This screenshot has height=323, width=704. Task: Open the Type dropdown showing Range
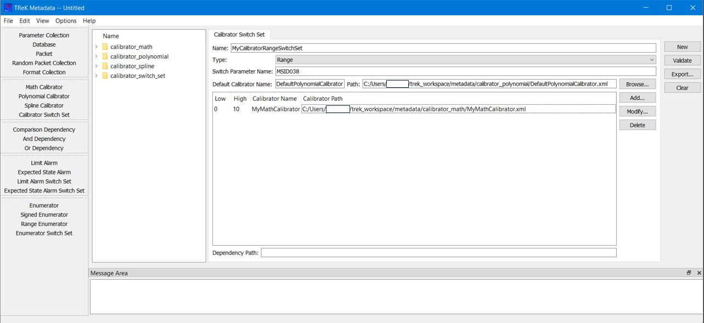point(465,60)
